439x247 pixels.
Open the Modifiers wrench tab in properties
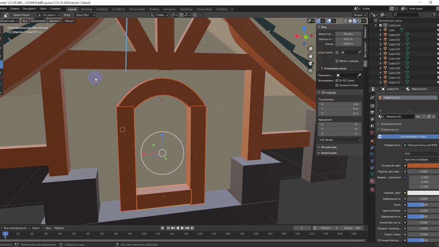tap(372, 148)
